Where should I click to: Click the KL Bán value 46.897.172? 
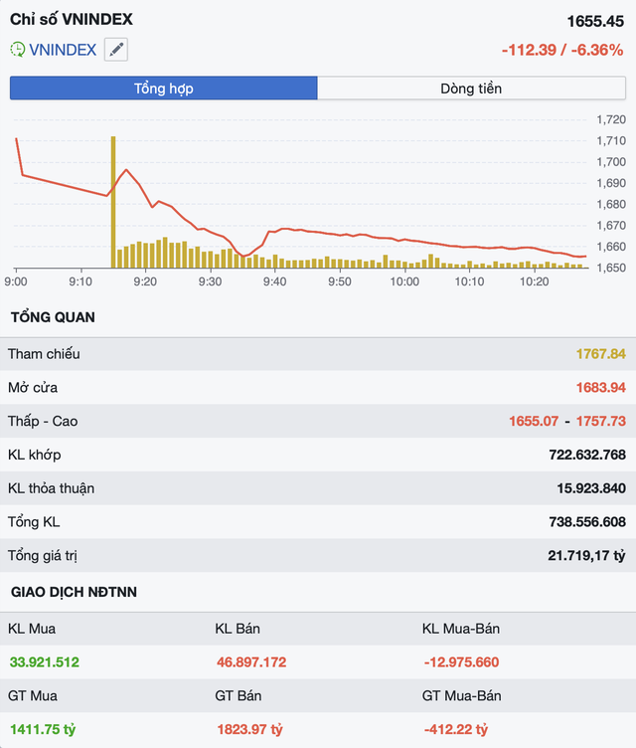click(x=251, y=662)
